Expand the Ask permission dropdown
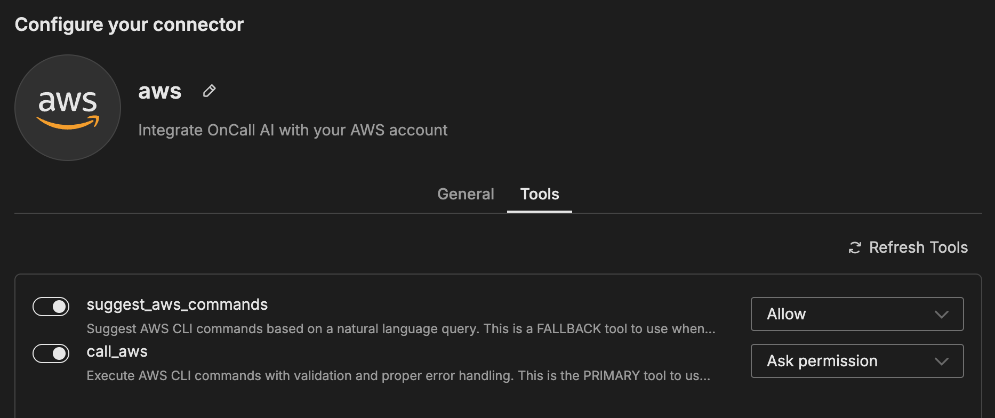 click(x=856, y=361)
